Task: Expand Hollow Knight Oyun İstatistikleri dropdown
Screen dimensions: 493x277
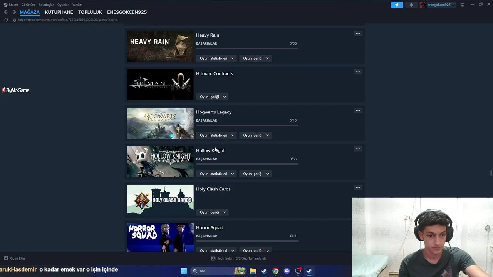Action: coord(216,174)
